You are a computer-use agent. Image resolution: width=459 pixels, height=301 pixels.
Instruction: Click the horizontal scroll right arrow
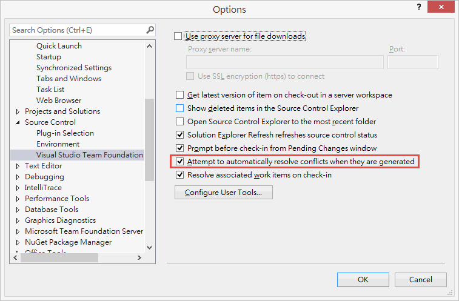139,258
